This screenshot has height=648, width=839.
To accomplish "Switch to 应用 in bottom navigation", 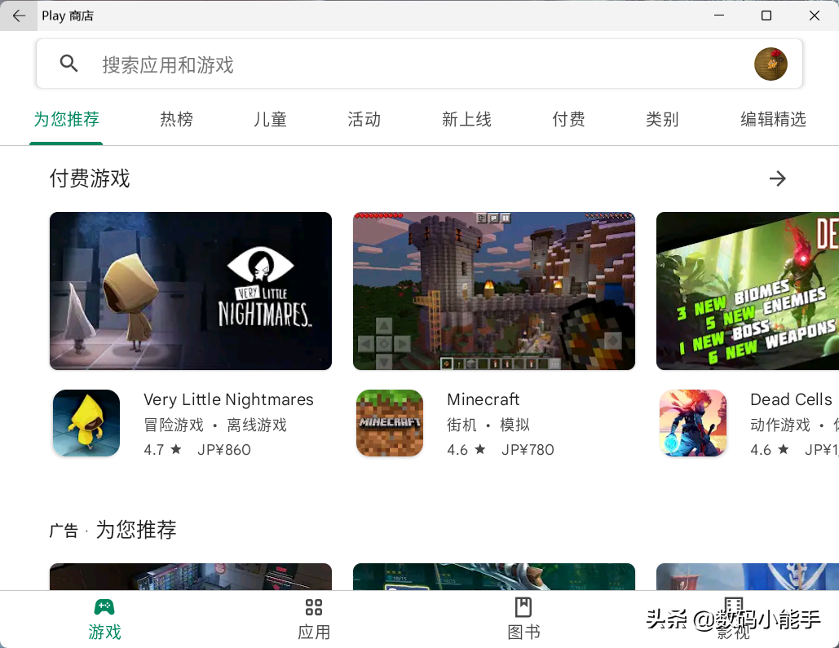I will (x=314, y=619).
